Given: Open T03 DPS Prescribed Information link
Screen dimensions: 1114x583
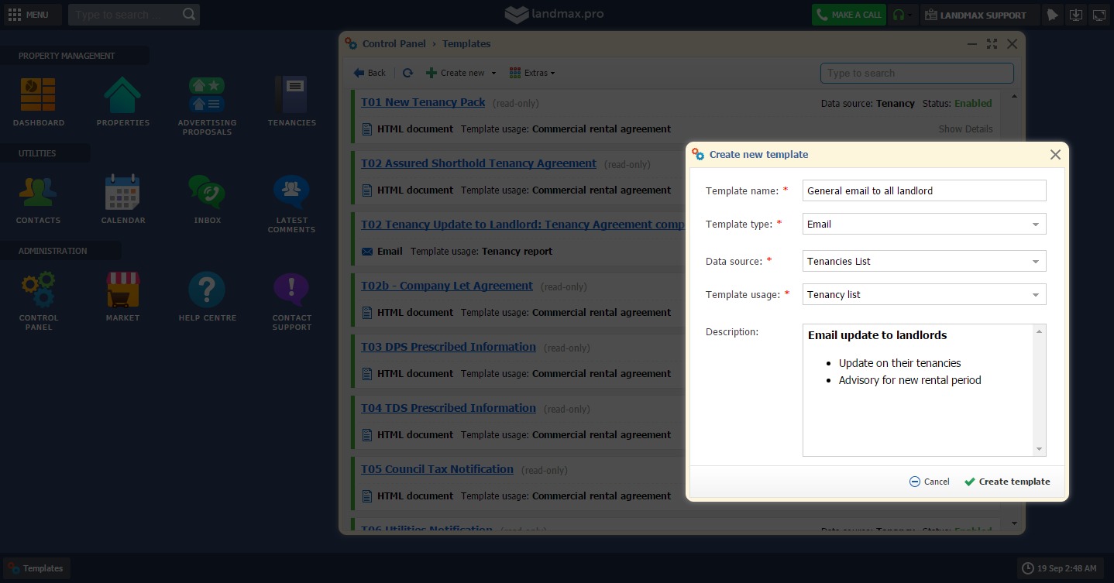Looking at the screenshot, I should pos(449,347).
